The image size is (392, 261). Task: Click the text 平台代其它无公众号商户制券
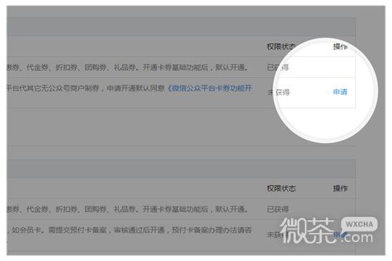[x=53, y=88]
